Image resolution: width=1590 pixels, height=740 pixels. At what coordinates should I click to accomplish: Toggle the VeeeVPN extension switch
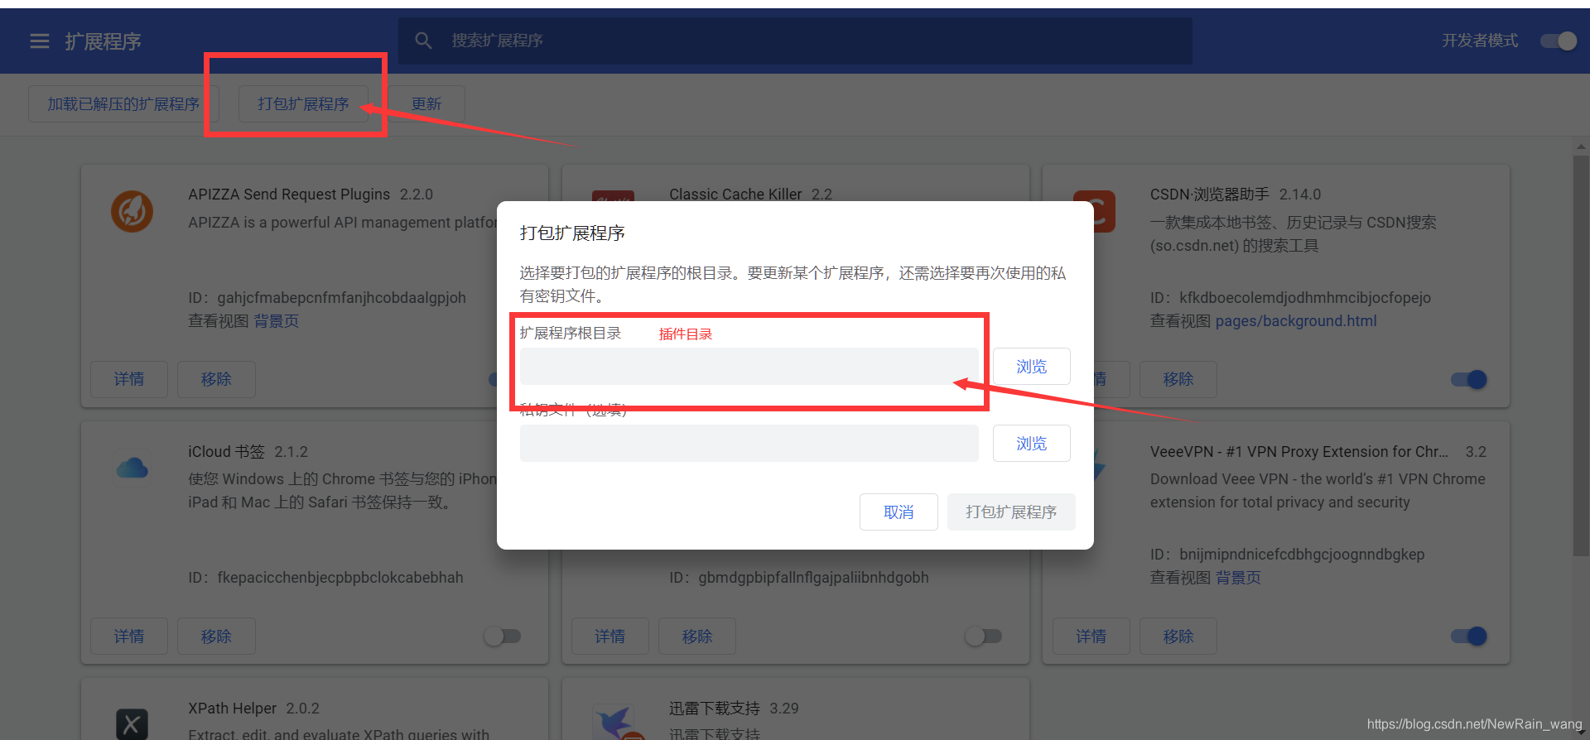[x=1469, y=636]
